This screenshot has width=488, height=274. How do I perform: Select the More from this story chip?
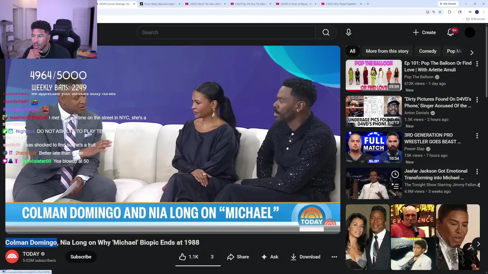(x=387, y=51)
